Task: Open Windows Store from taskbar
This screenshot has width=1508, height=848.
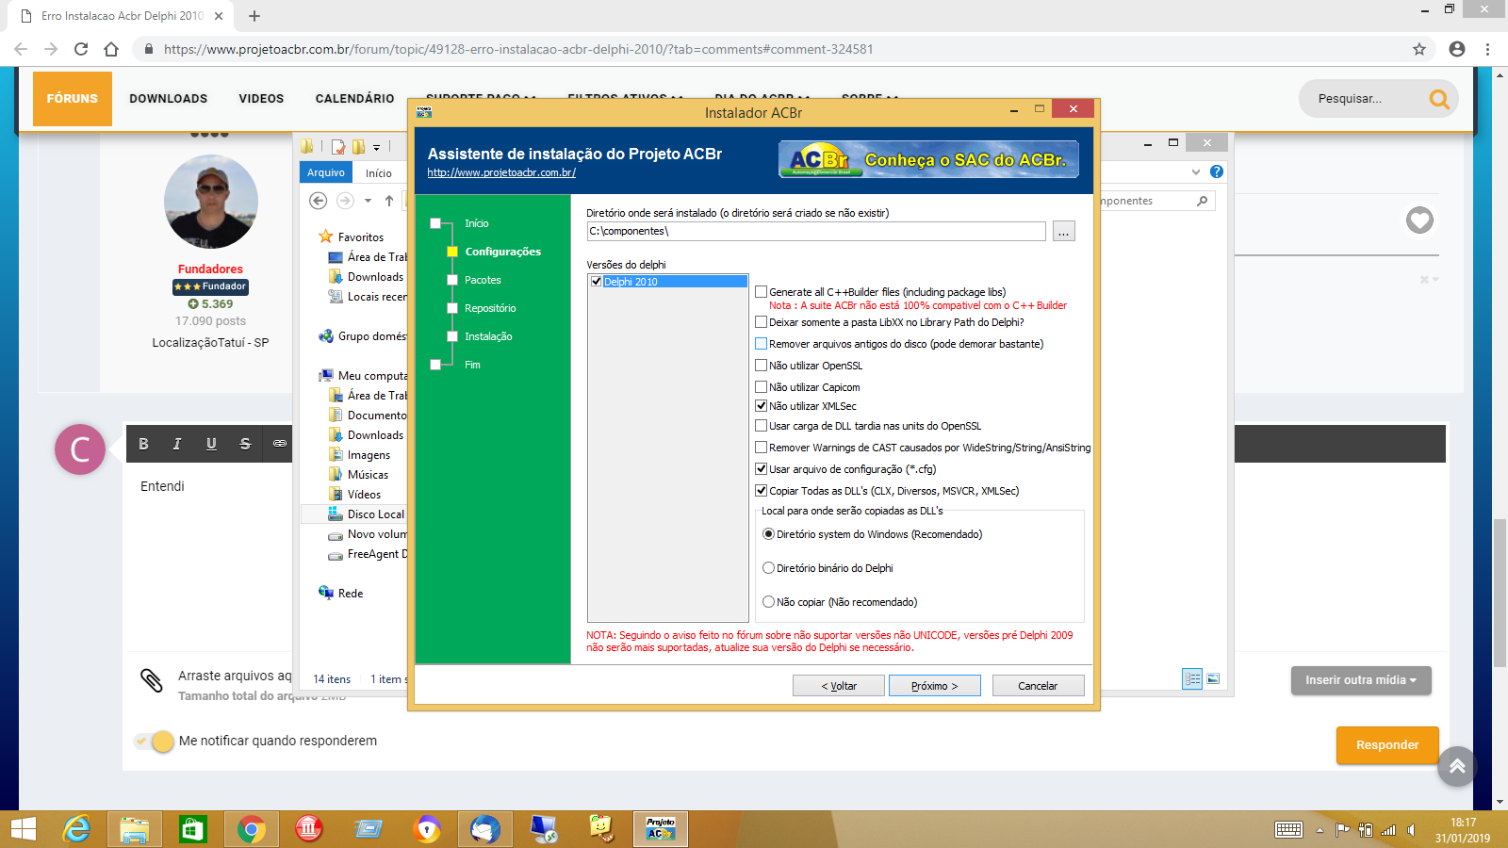Action: pyautogui.click(x=192, y=829)
